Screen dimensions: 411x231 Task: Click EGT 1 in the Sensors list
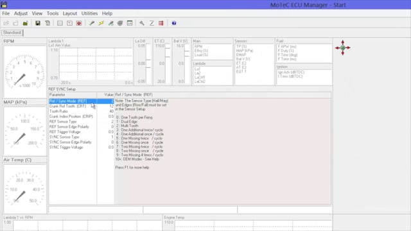241,71
